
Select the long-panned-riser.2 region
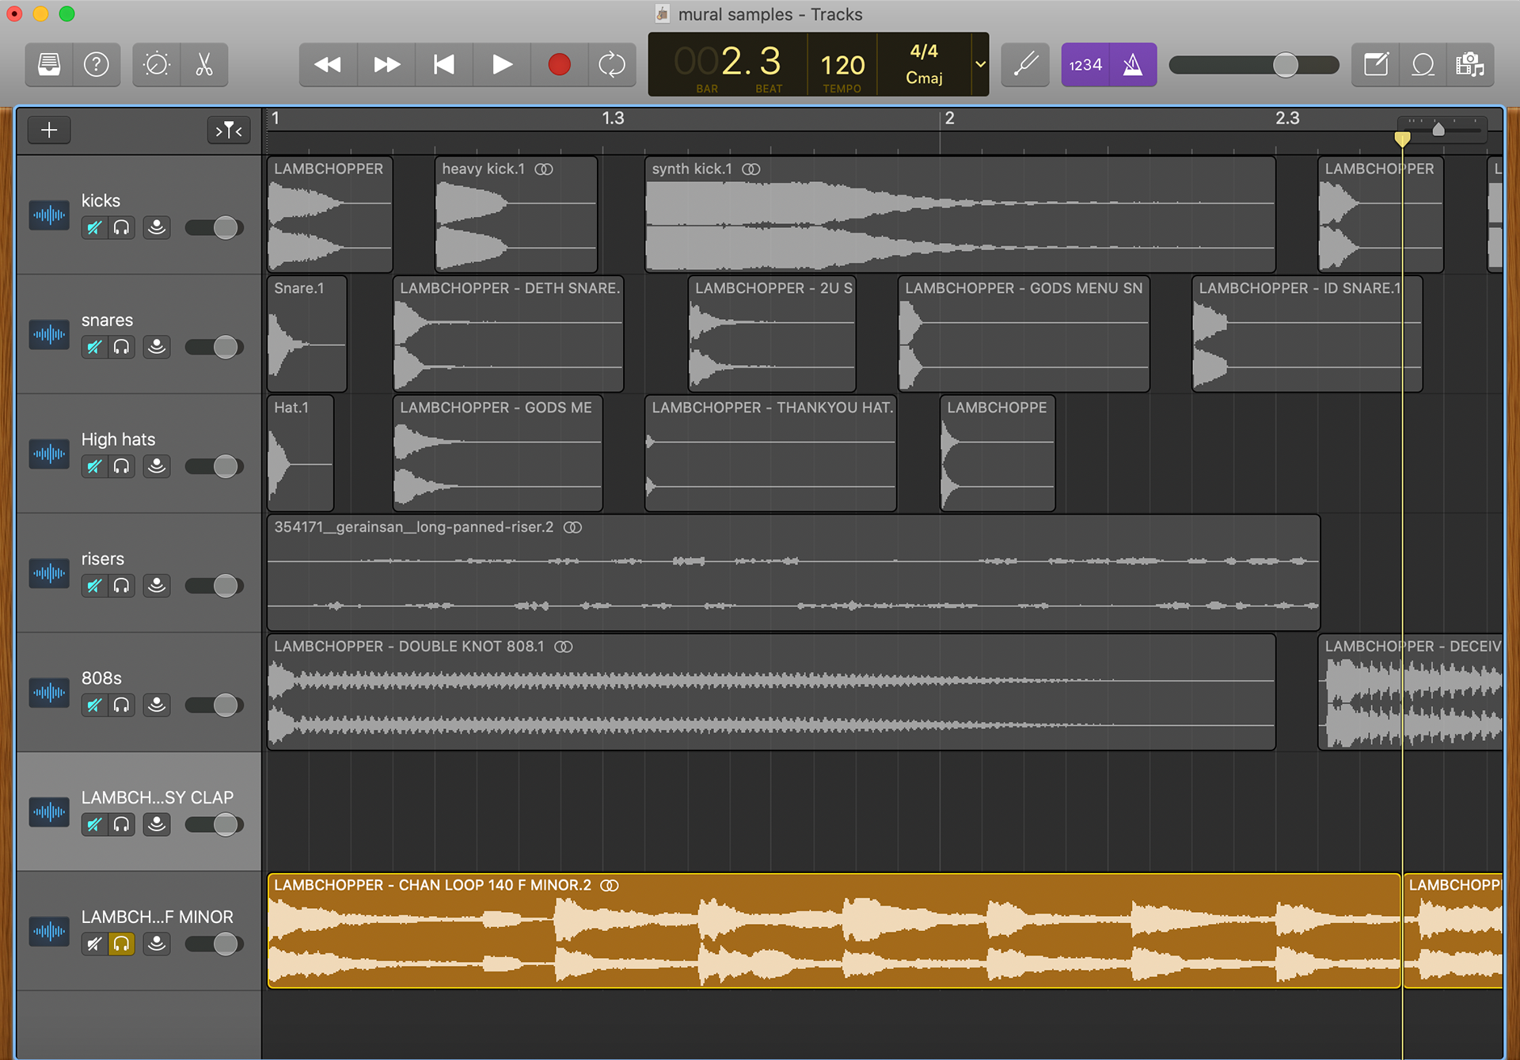793,573
